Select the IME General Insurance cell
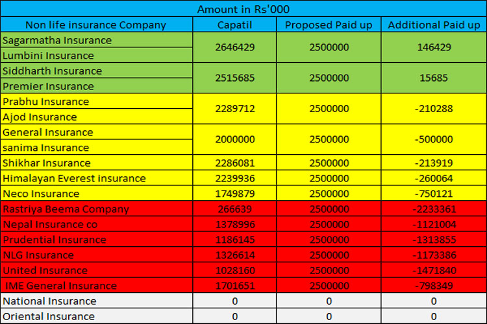 (61, 286)
